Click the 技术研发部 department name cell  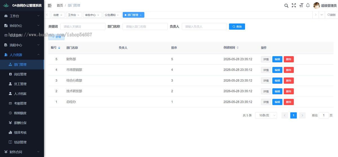[74, 91]
